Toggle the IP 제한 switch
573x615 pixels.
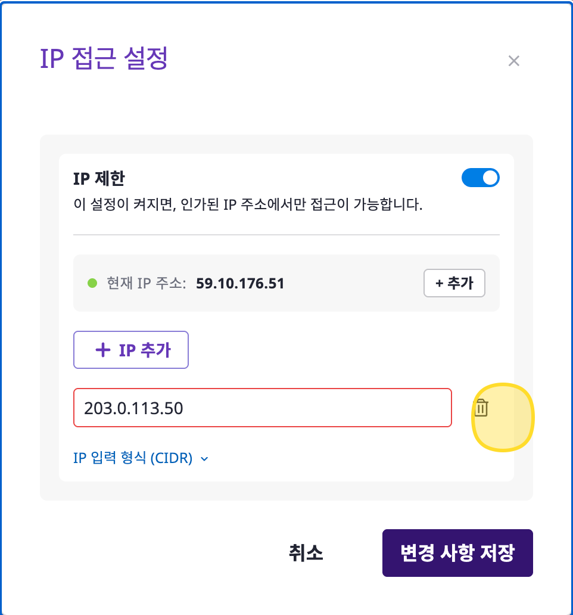pyautogui.click(x=480, y=178)
